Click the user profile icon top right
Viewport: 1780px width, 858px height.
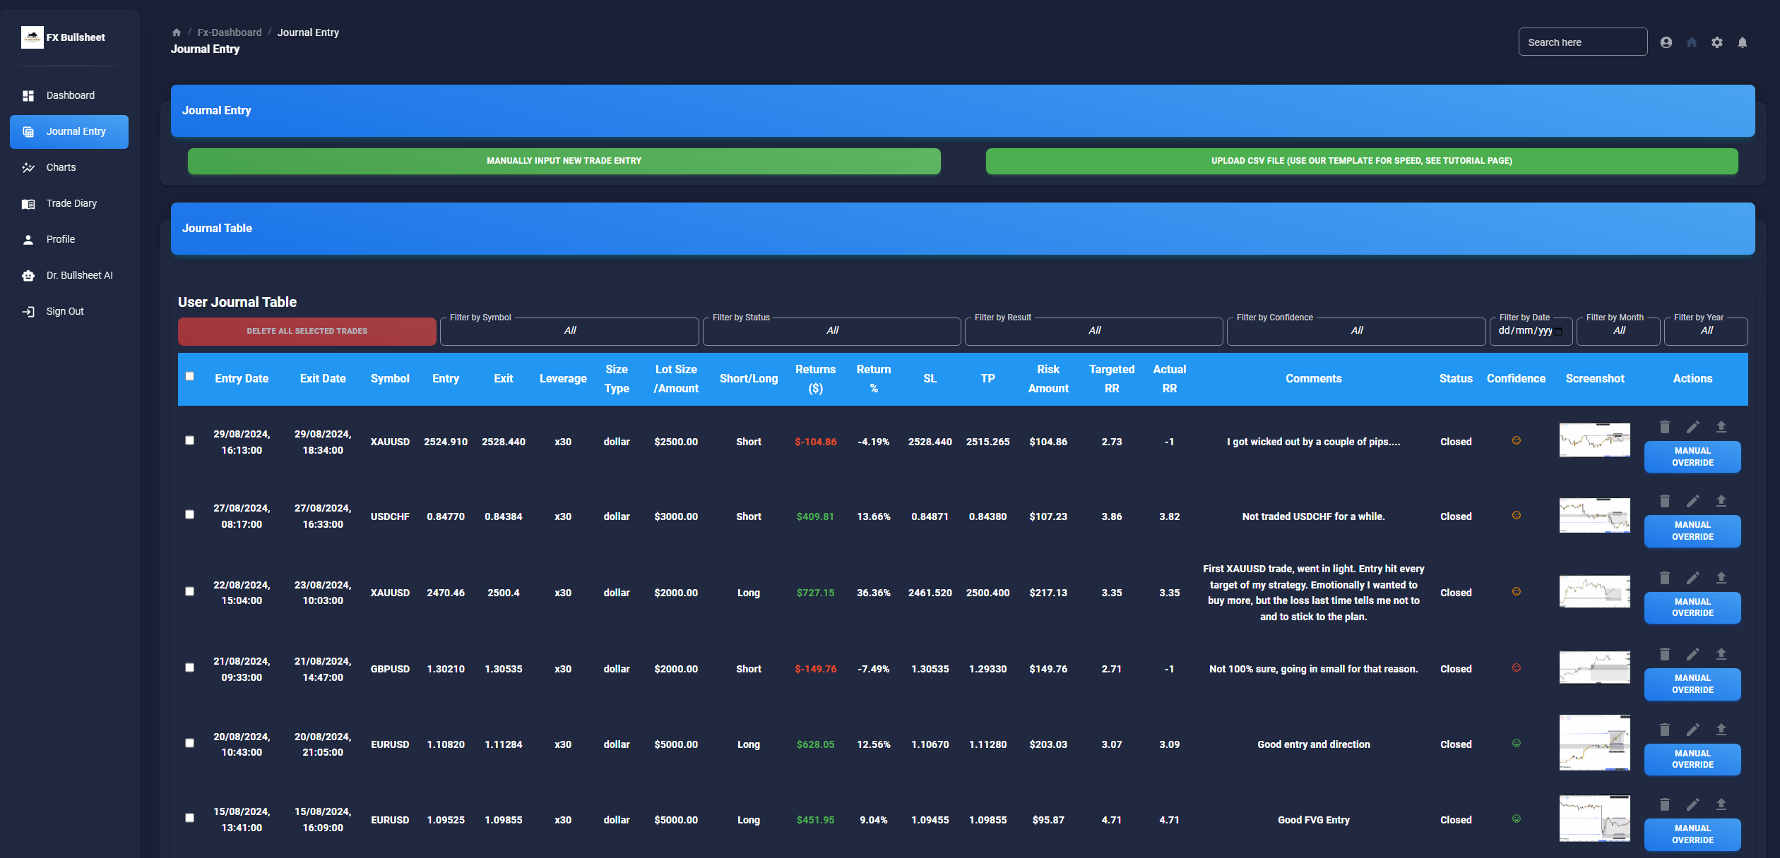point(1666,42)
